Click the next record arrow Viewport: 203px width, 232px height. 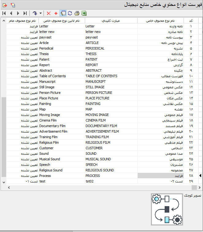pyautogui.click(x=18, y=13)
